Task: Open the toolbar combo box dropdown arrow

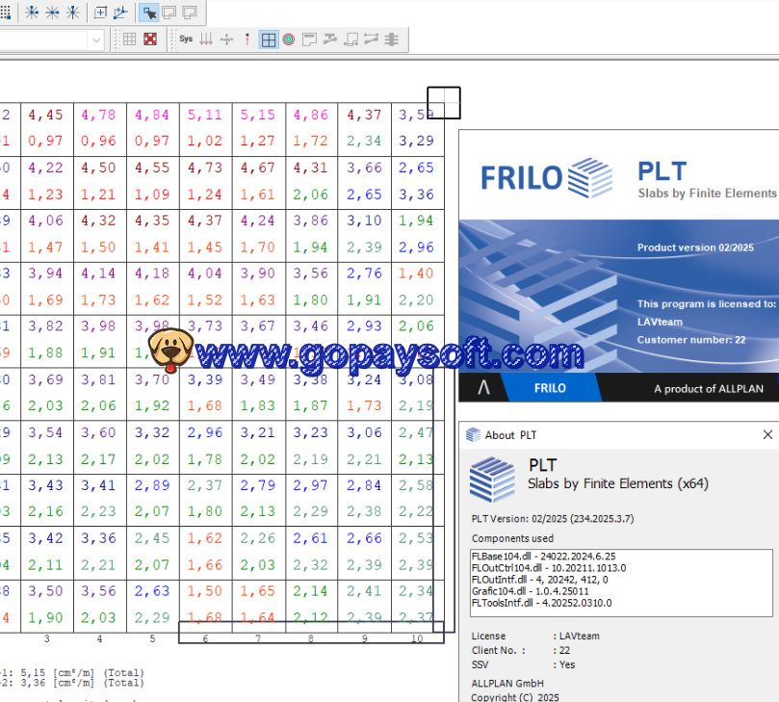Action: (x=96, y=39)
